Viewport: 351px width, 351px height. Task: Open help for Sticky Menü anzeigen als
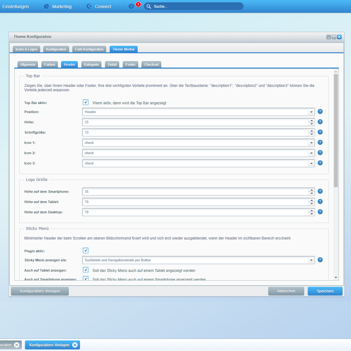320,260
